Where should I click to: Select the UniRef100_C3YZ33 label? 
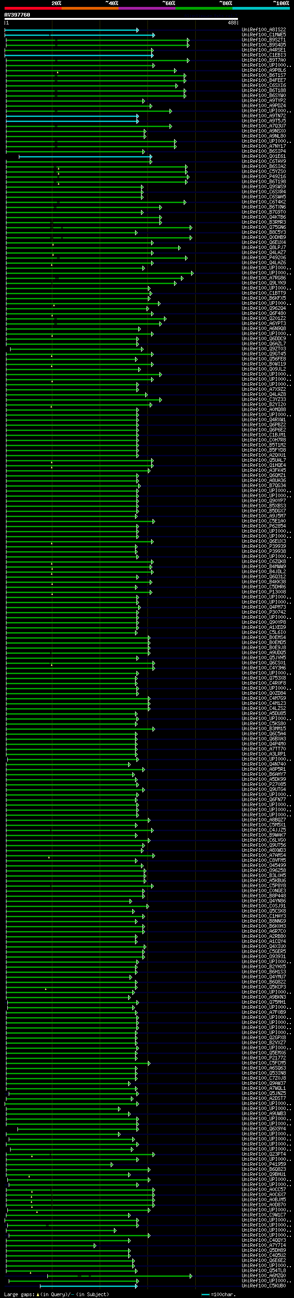point(264,400)
